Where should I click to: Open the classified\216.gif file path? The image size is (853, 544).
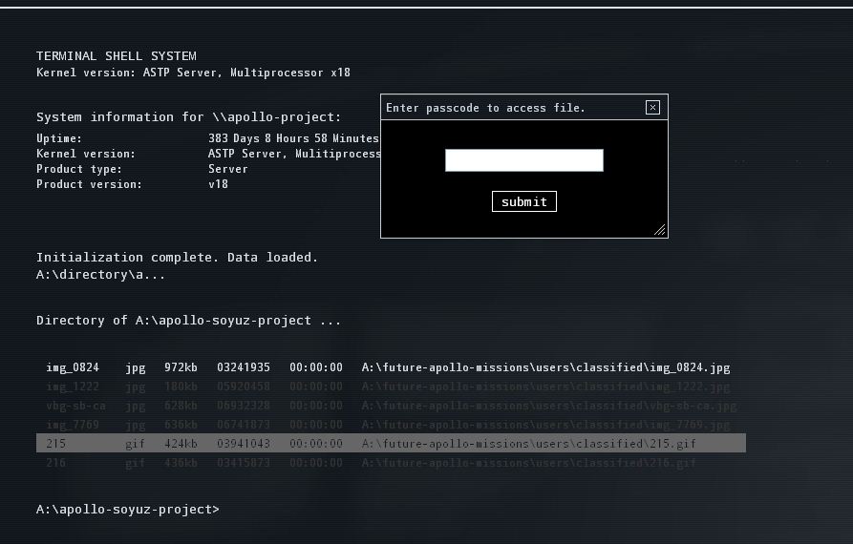pyautogui.click(x=528, y=463)
